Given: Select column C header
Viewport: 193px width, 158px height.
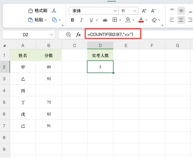Looking at the screenshot, I should click(x=74, y=45).
